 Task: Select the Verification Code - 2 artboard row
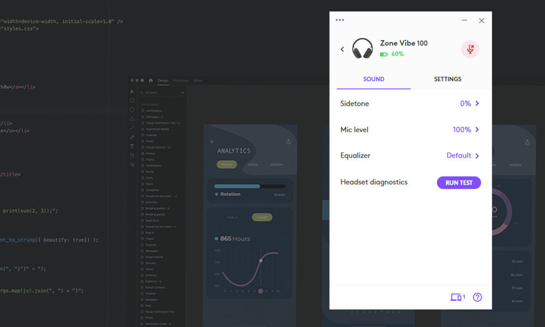pyautogui.click(x=156, y=324)
